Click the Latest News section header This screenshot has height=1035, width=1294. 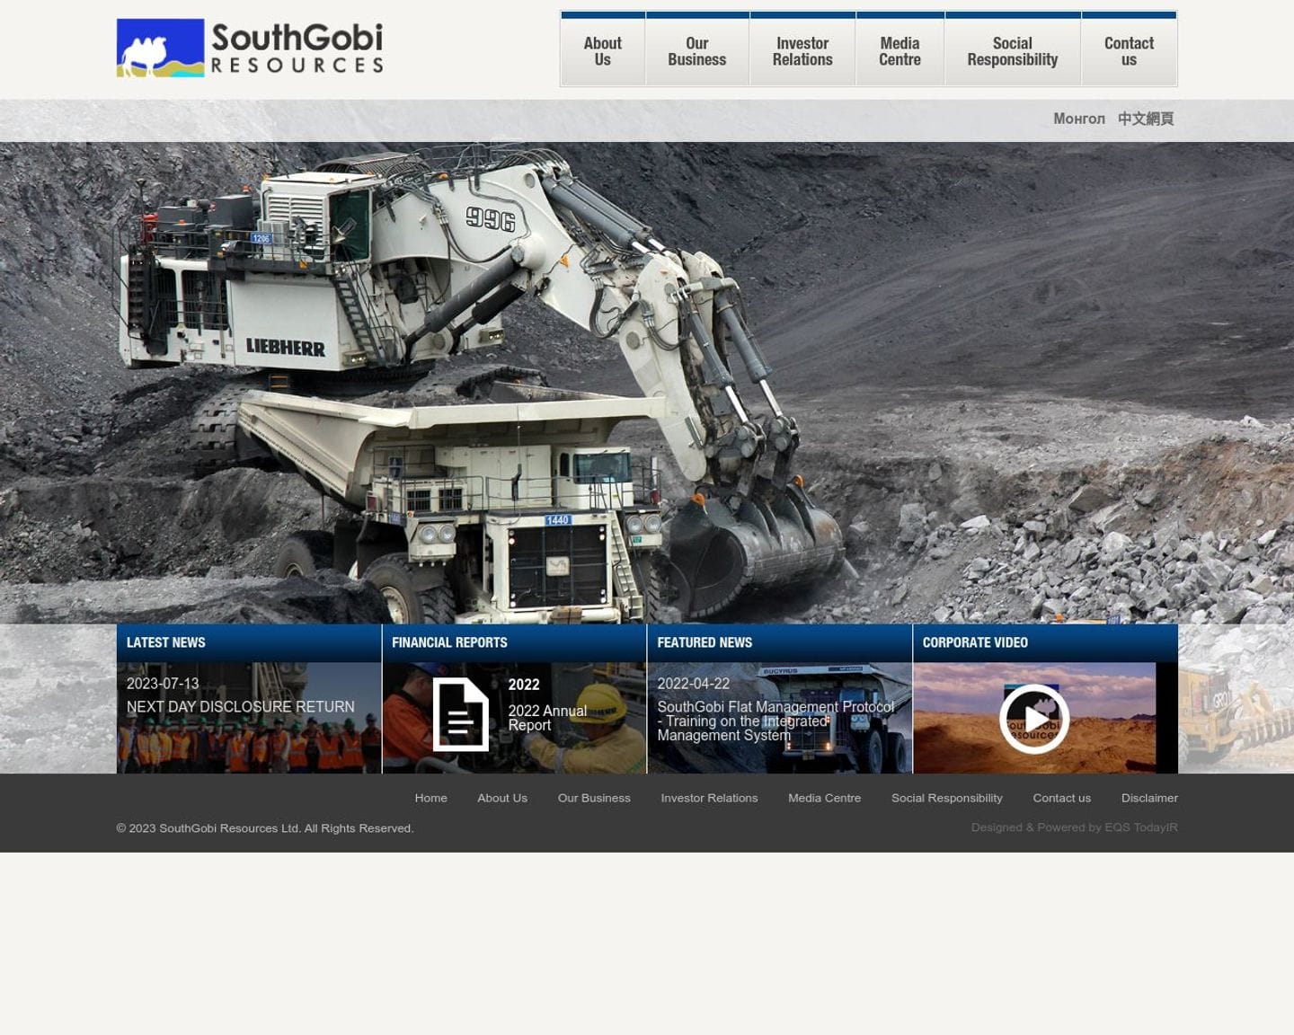point(166,642)
